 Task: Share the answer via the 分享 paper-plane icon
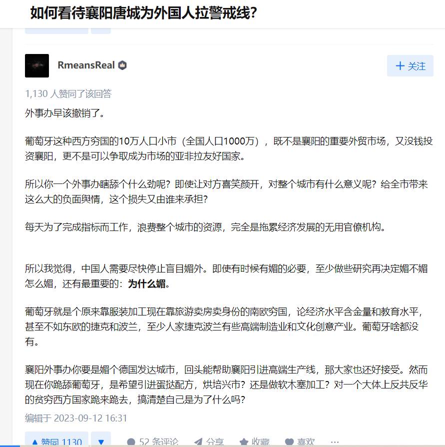[209, 441]
